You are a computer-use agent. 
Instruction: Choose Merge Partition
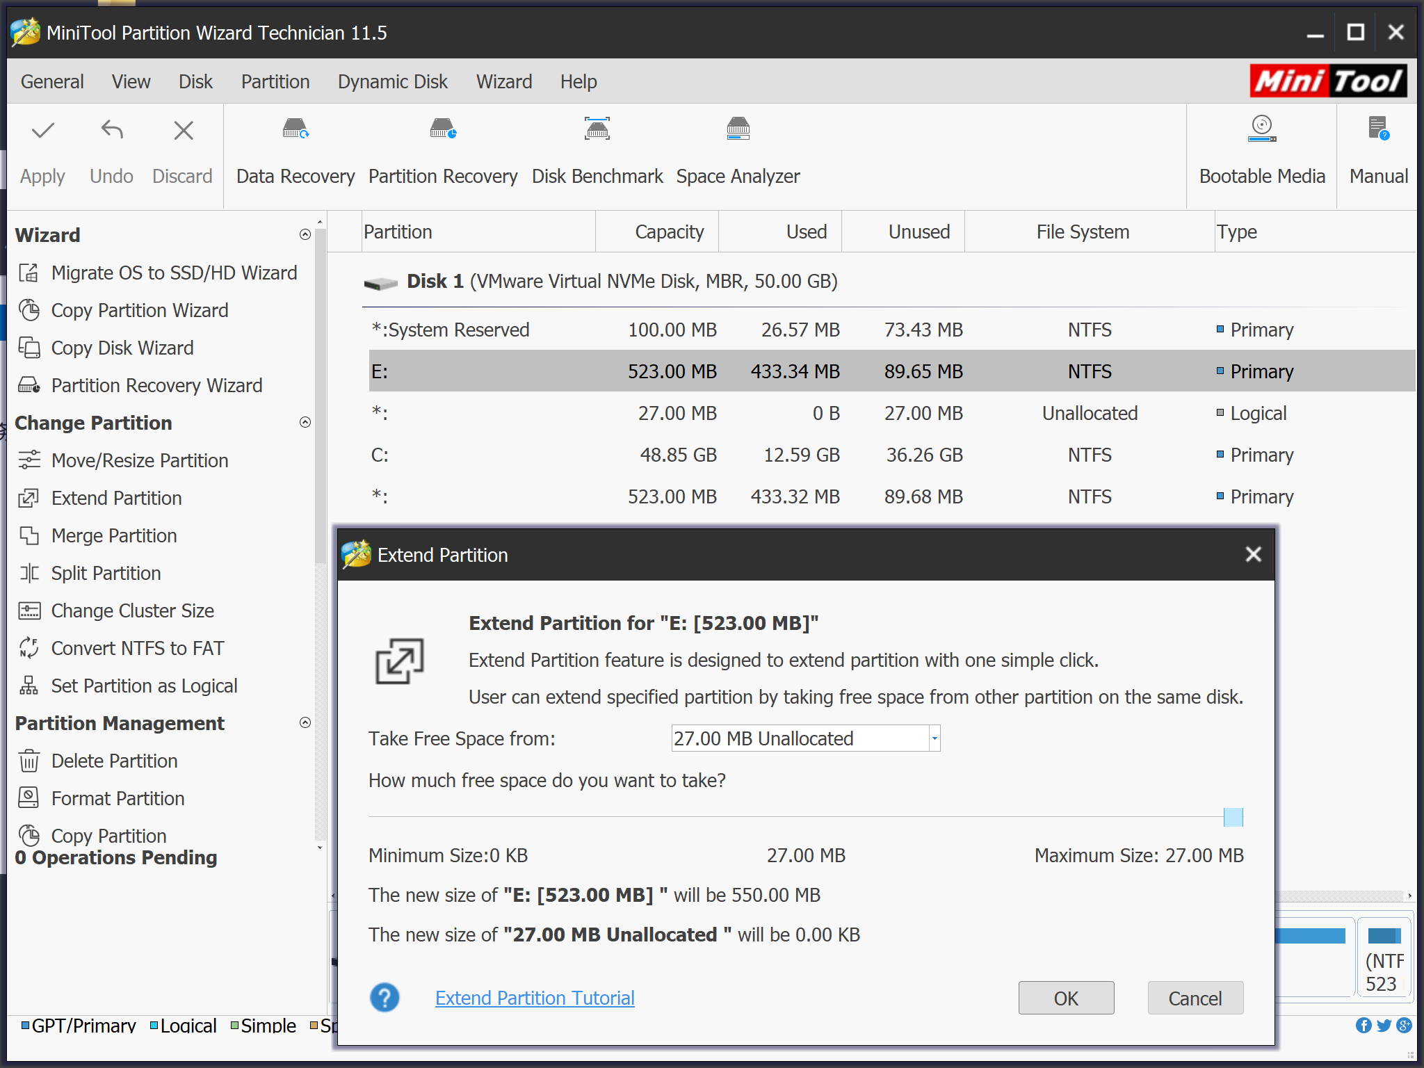click(x=97, y=535)
